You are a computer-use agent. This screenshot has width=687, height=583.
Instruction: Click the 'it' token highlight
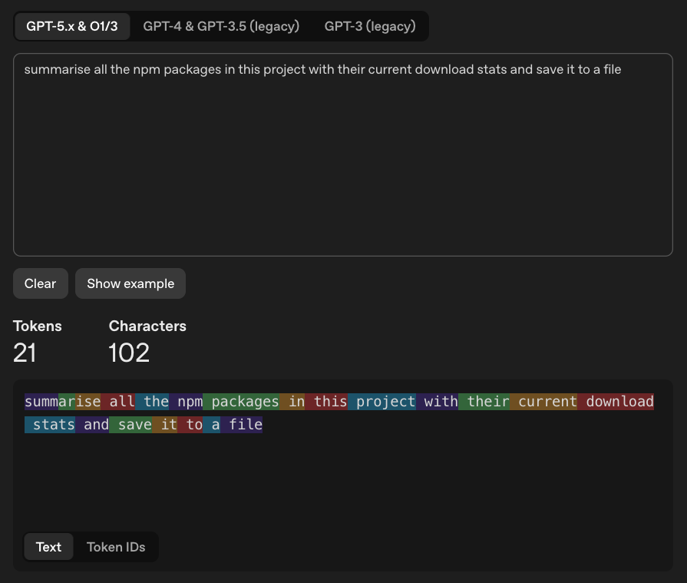point(165,425)
